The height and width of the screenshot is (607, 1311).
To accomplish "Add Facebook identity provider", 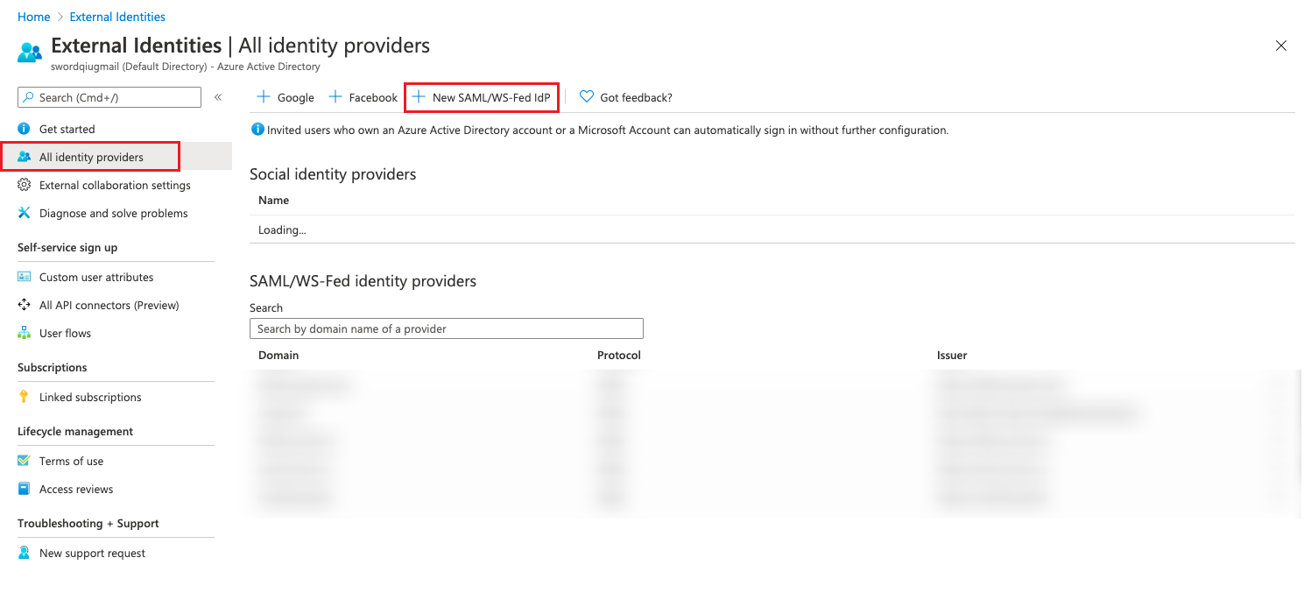I will click(363, 97).
